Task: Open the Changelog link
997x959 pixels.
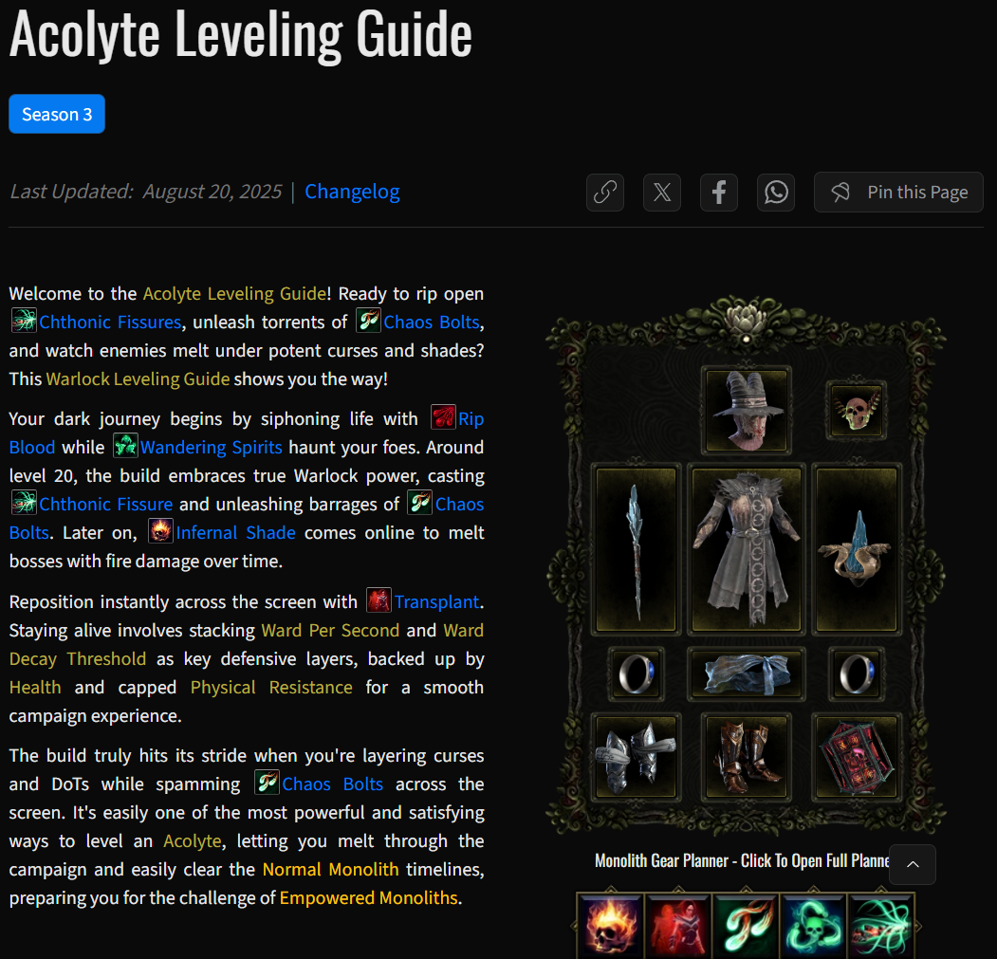Action: [352, 192]
